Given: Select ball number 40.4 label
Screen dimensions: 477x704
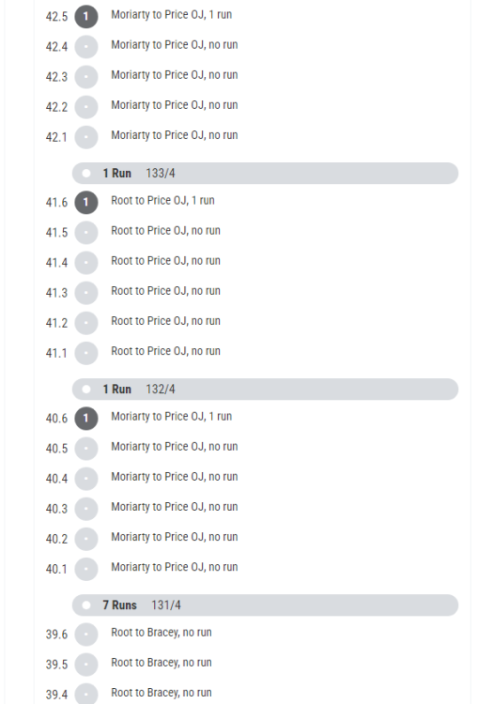Looking at the screenshot, I should 56,479.
